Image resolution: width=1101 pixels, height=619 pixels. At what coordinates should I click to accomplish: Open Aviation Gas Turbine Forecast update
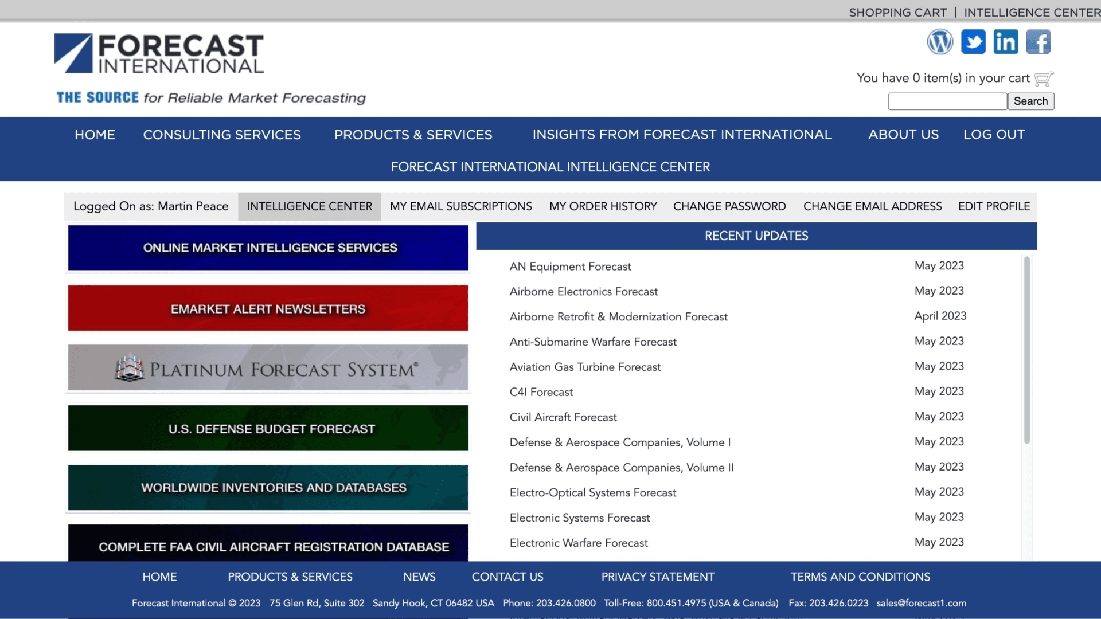point(585,367)
